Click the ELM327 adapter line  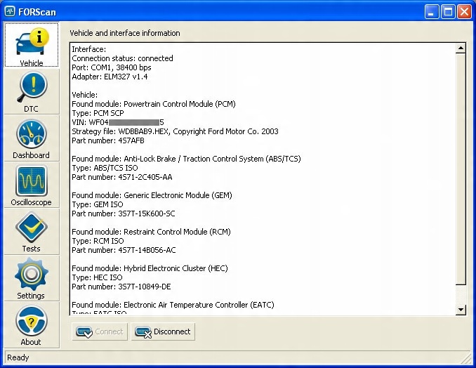tap(110, 77)
